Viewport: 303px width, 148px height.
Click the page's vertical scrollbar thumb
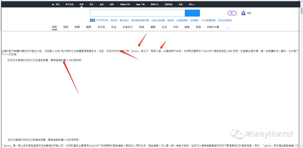(x=302, y=11)
